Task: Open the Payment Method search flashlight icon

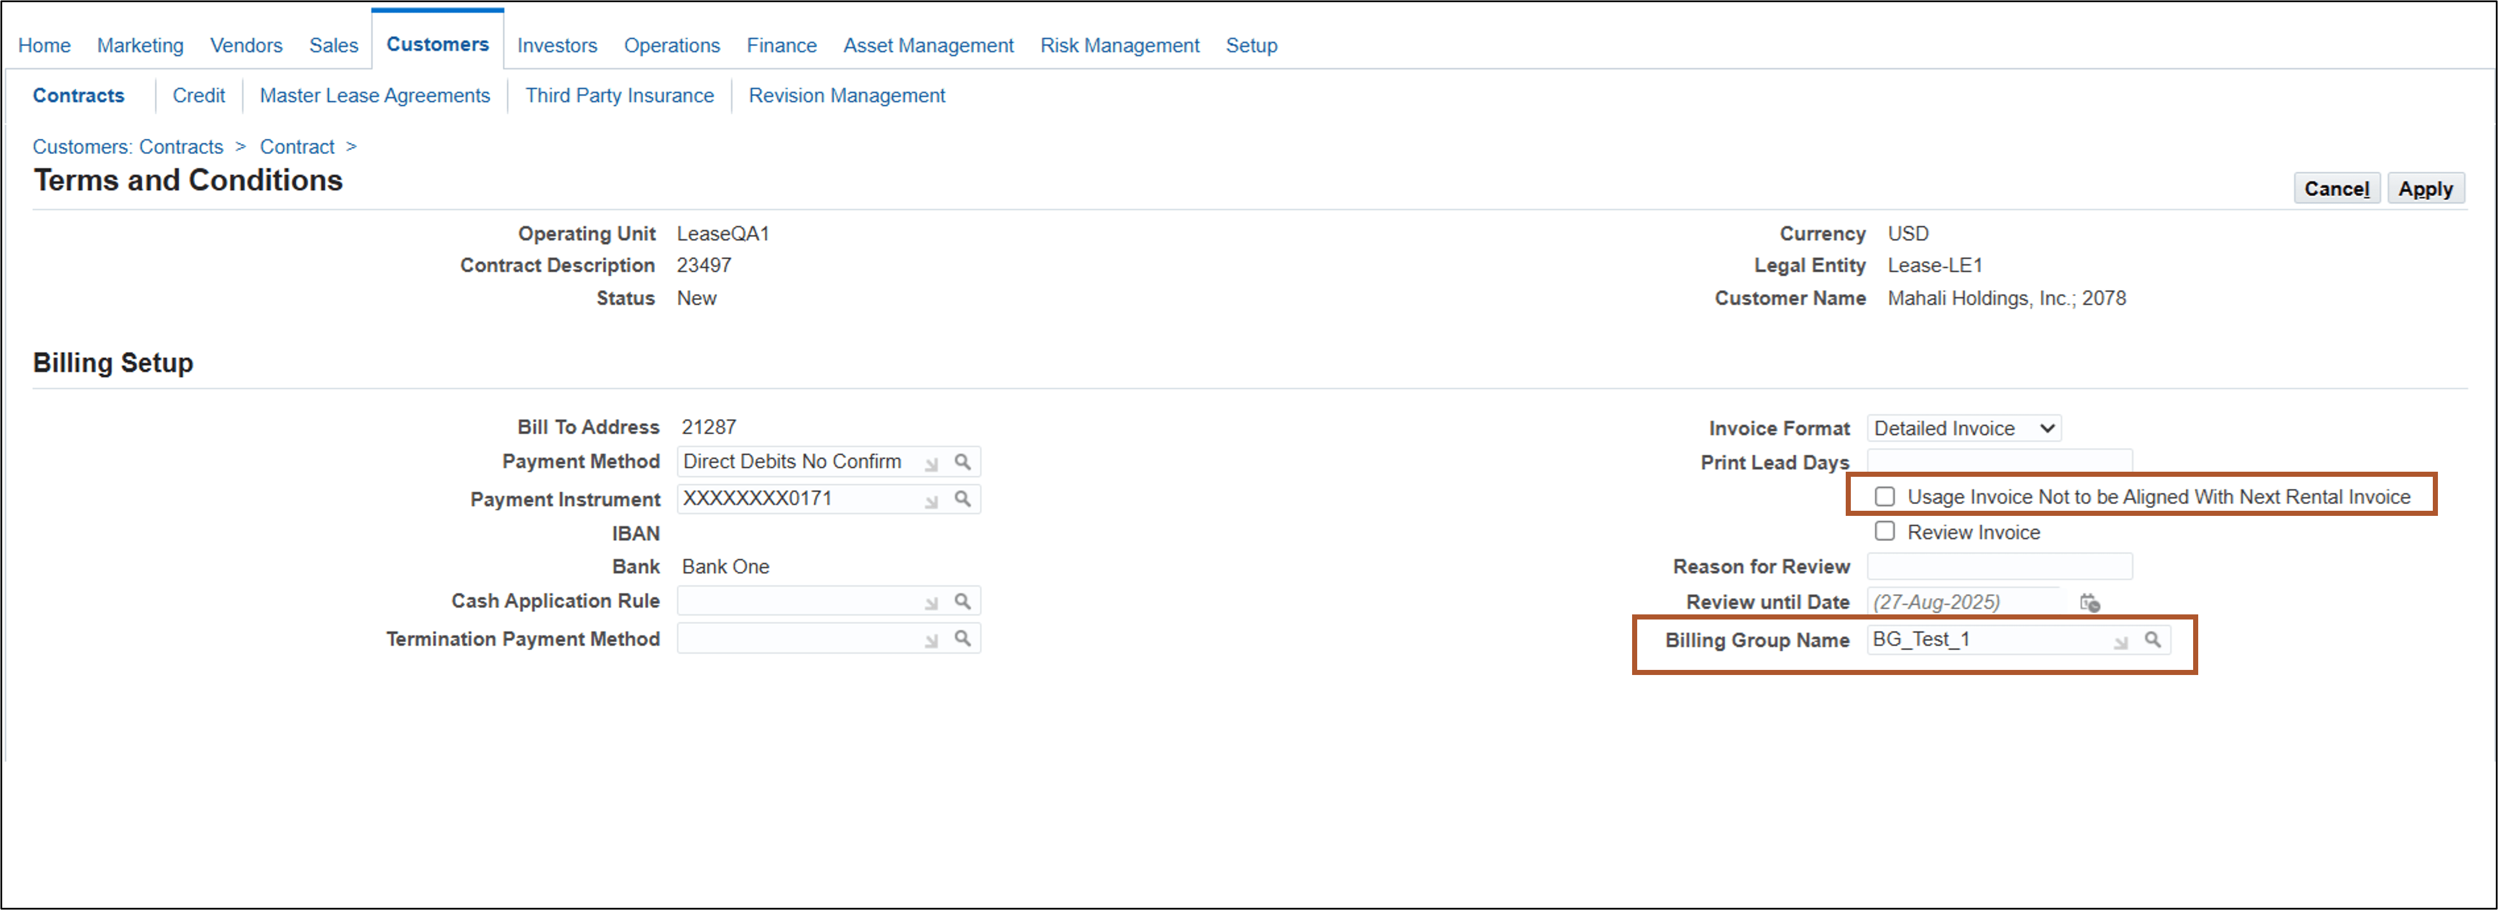Action: 963,462
